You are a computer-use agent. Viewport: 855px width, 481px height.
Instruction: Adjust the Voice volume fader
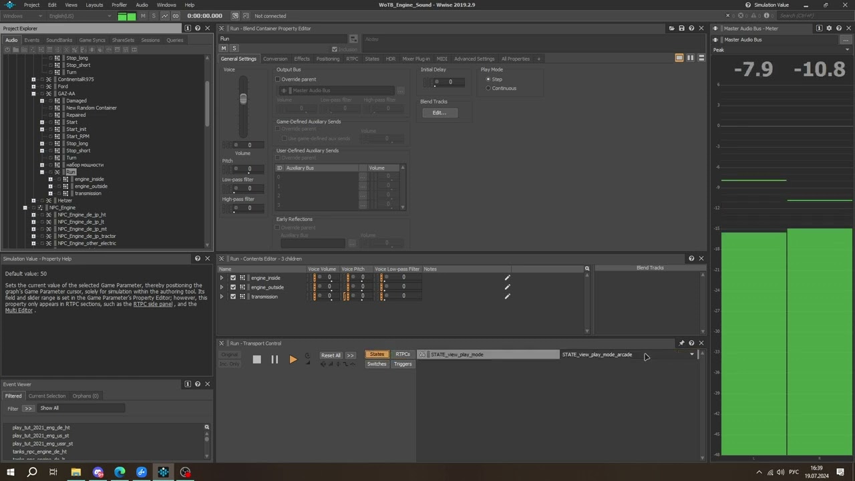[243, 100]
